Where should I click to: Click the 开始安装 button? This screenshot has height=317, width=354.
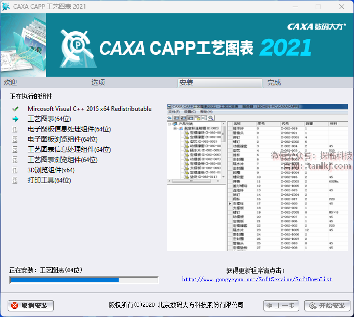pos(327,306)
